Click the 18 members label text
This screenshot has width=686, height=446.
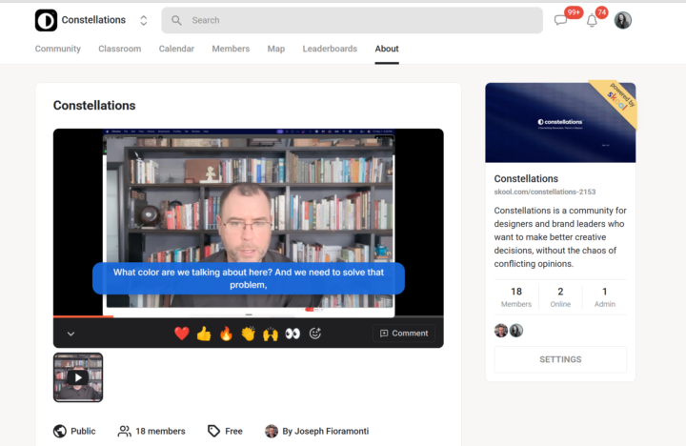click(x=160, y=431)
